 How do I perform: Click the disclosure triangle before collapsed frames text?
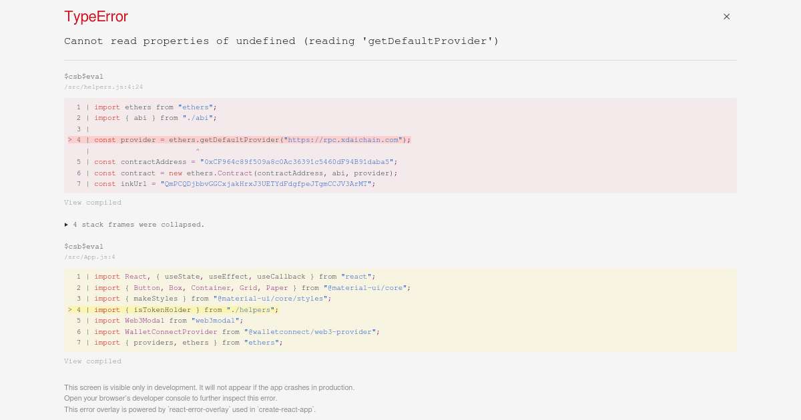pyautogui.click(x=66, y=224)
